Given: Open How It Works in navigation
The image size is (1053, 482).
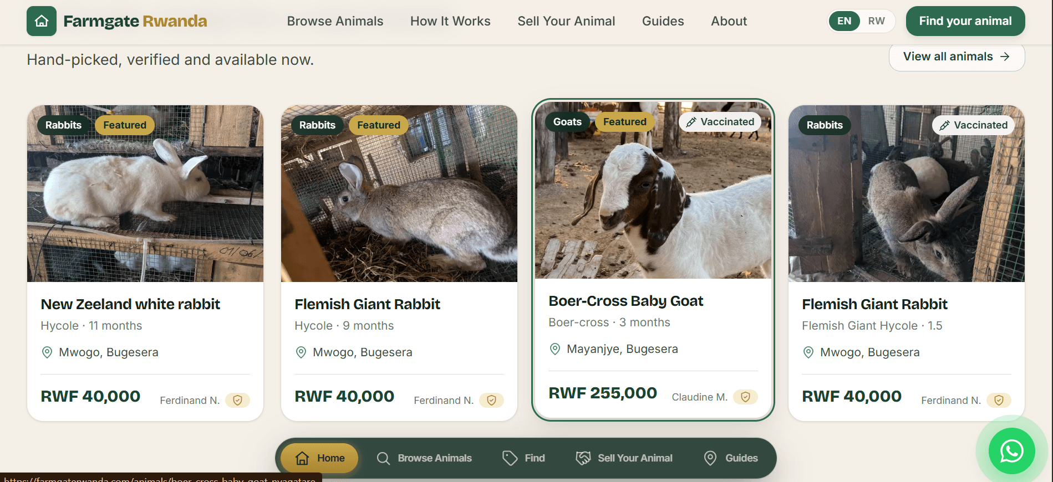Looking at the screenshot, I should (x=450, y=21).
